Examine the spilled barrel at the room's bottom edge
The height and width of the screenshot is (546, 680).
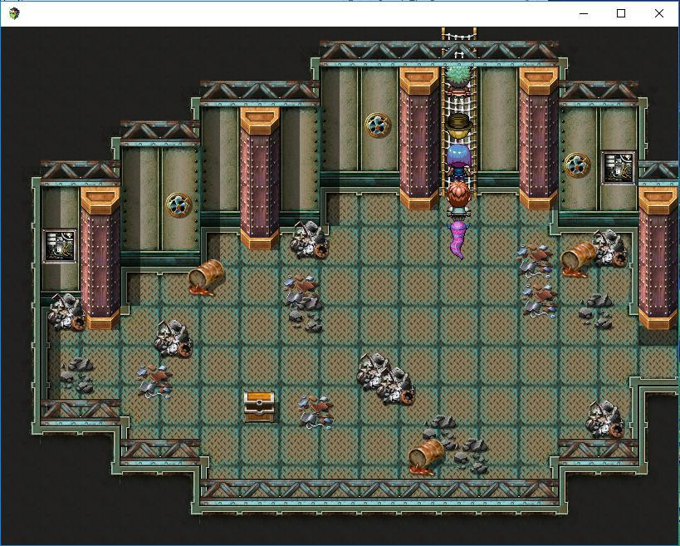point(425,456)
